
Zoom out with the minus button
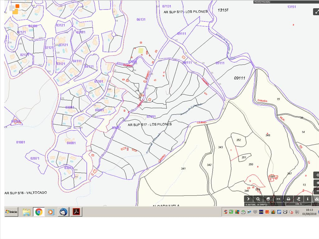coord(317,191)
